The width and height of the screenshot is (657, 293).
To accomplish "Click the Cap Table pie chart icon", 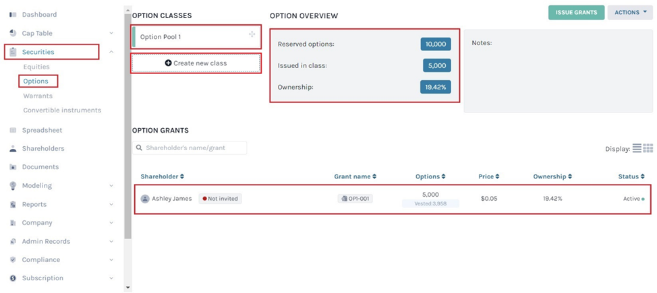I will (13, 33).
